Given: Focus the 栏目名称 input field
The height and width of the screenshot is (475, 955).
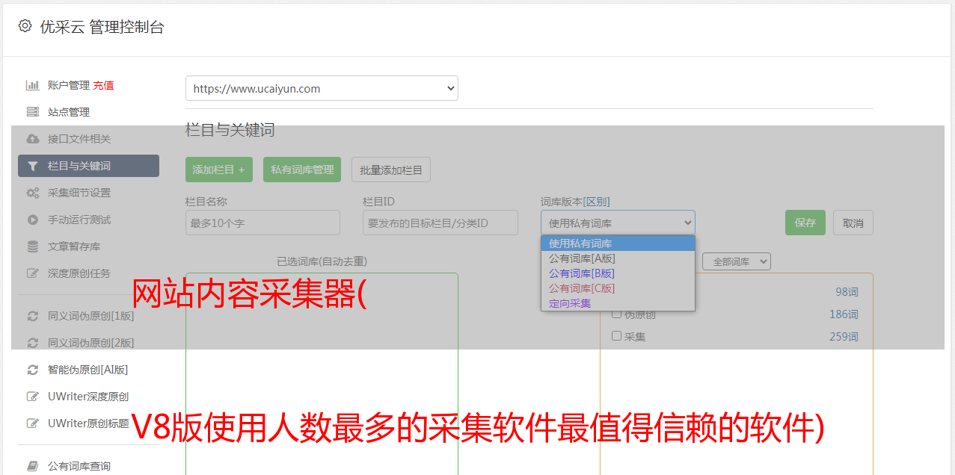Looking at the screenshot, I should pos(262,223).
